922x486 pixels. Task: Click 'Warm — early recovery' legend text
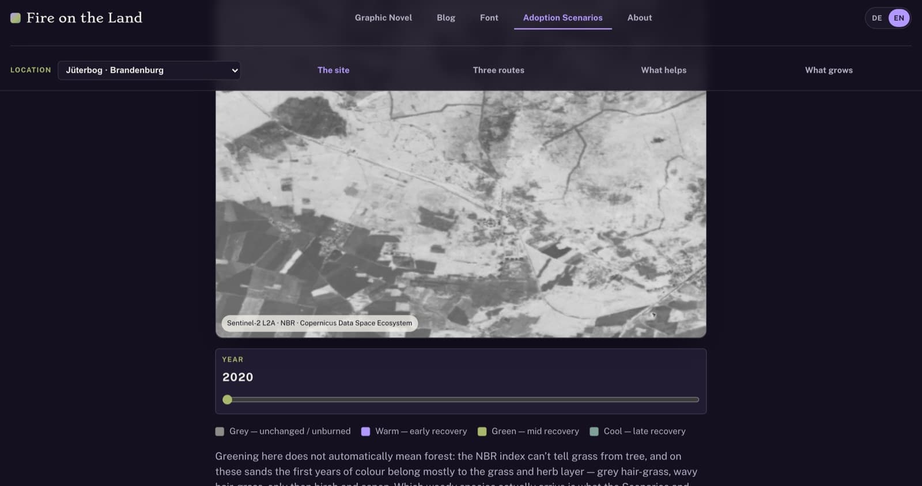[x=421, y=431]
